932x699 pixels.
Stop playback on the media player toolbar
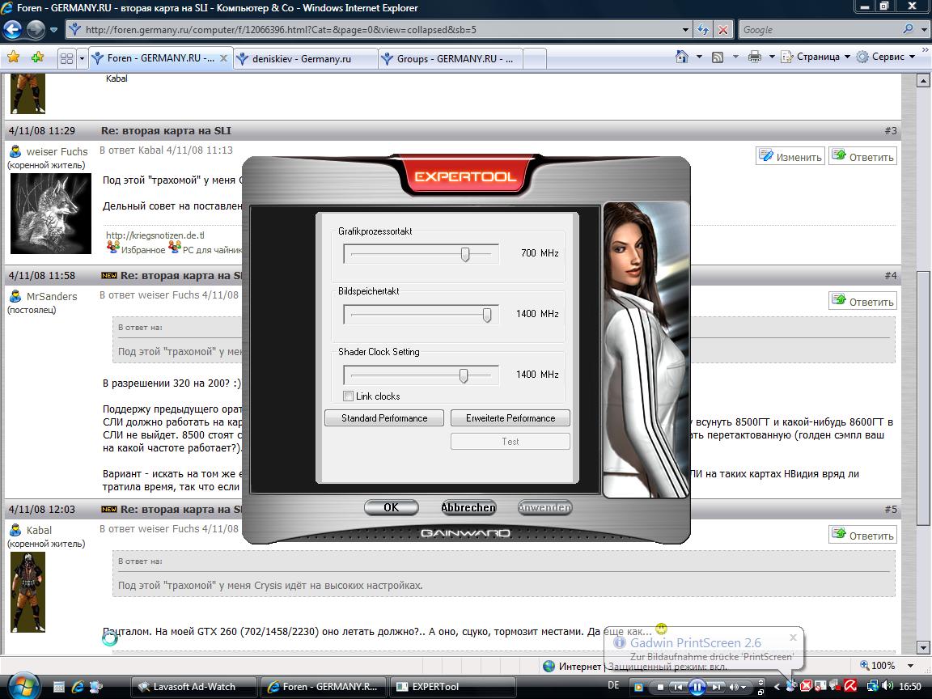click(x=660, y=687)
